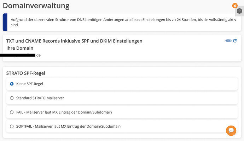Open the orange chat bubble button
244x141 pixels.
pos(231,130)
